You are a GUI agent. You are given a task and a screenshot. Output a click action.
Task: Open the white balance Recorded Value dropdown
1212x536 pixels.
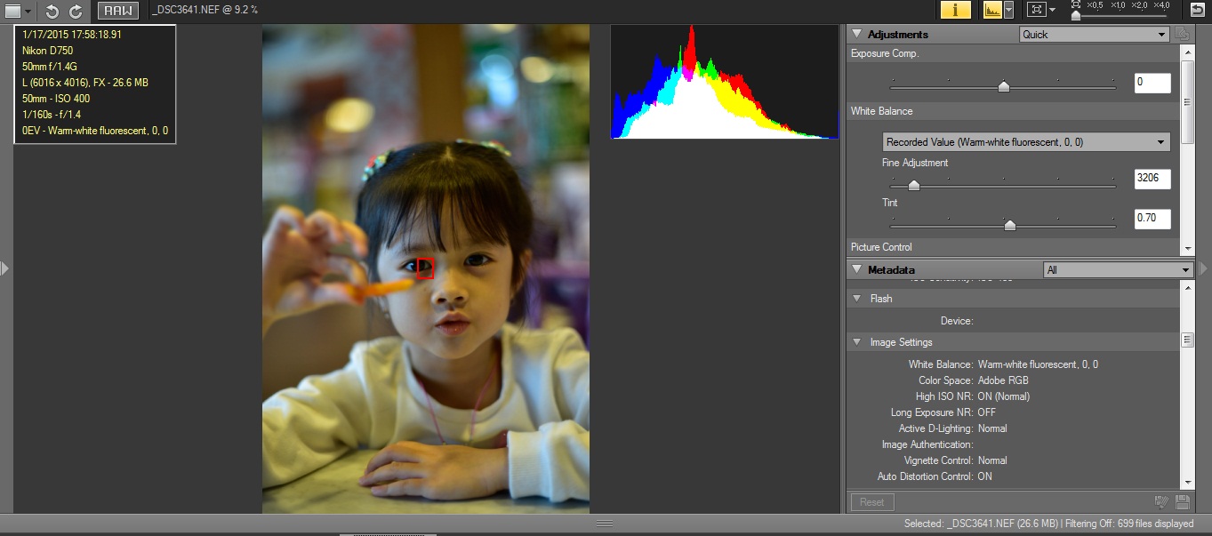(1025, 142)
